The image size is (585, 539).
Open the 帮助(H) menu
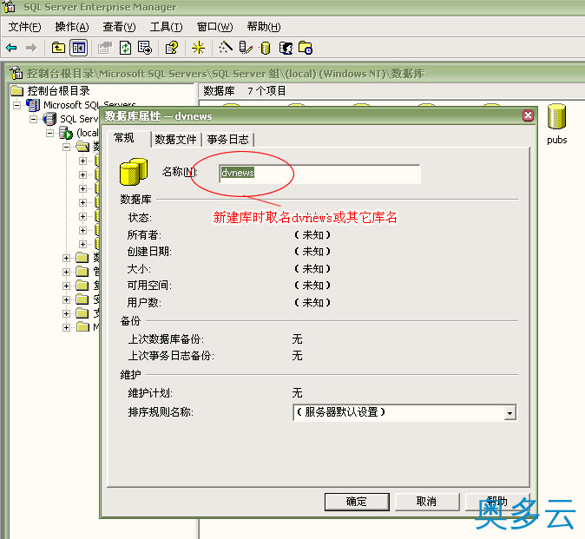(264, 27)
